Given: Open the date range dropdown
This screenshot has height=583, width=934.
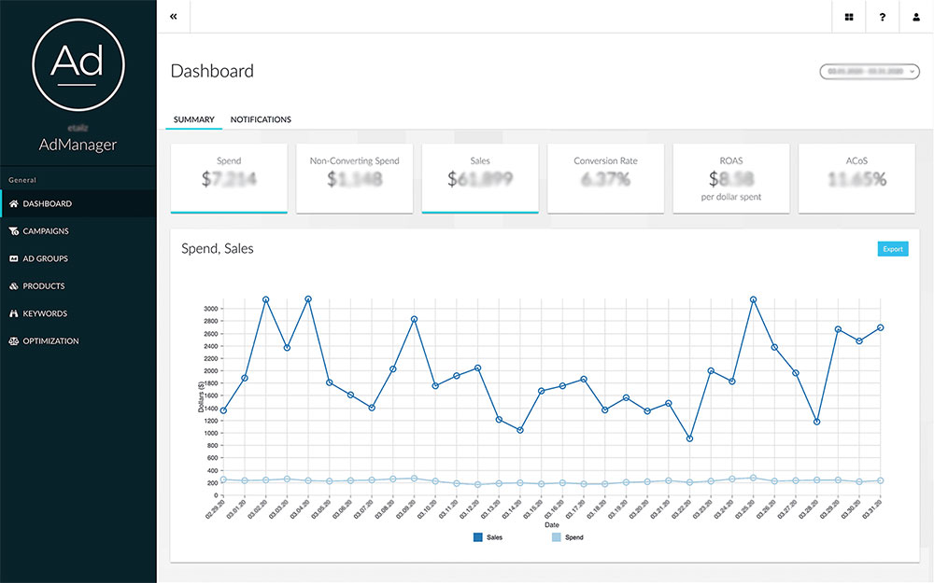Looking at the screenshot, I should pos(870,72).
